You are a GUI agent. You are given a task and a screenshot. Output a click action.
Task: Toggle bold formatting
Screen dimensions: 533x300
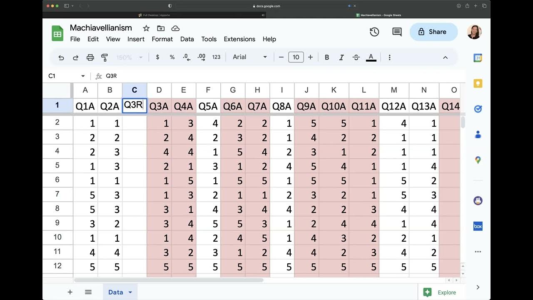point(327,57)
